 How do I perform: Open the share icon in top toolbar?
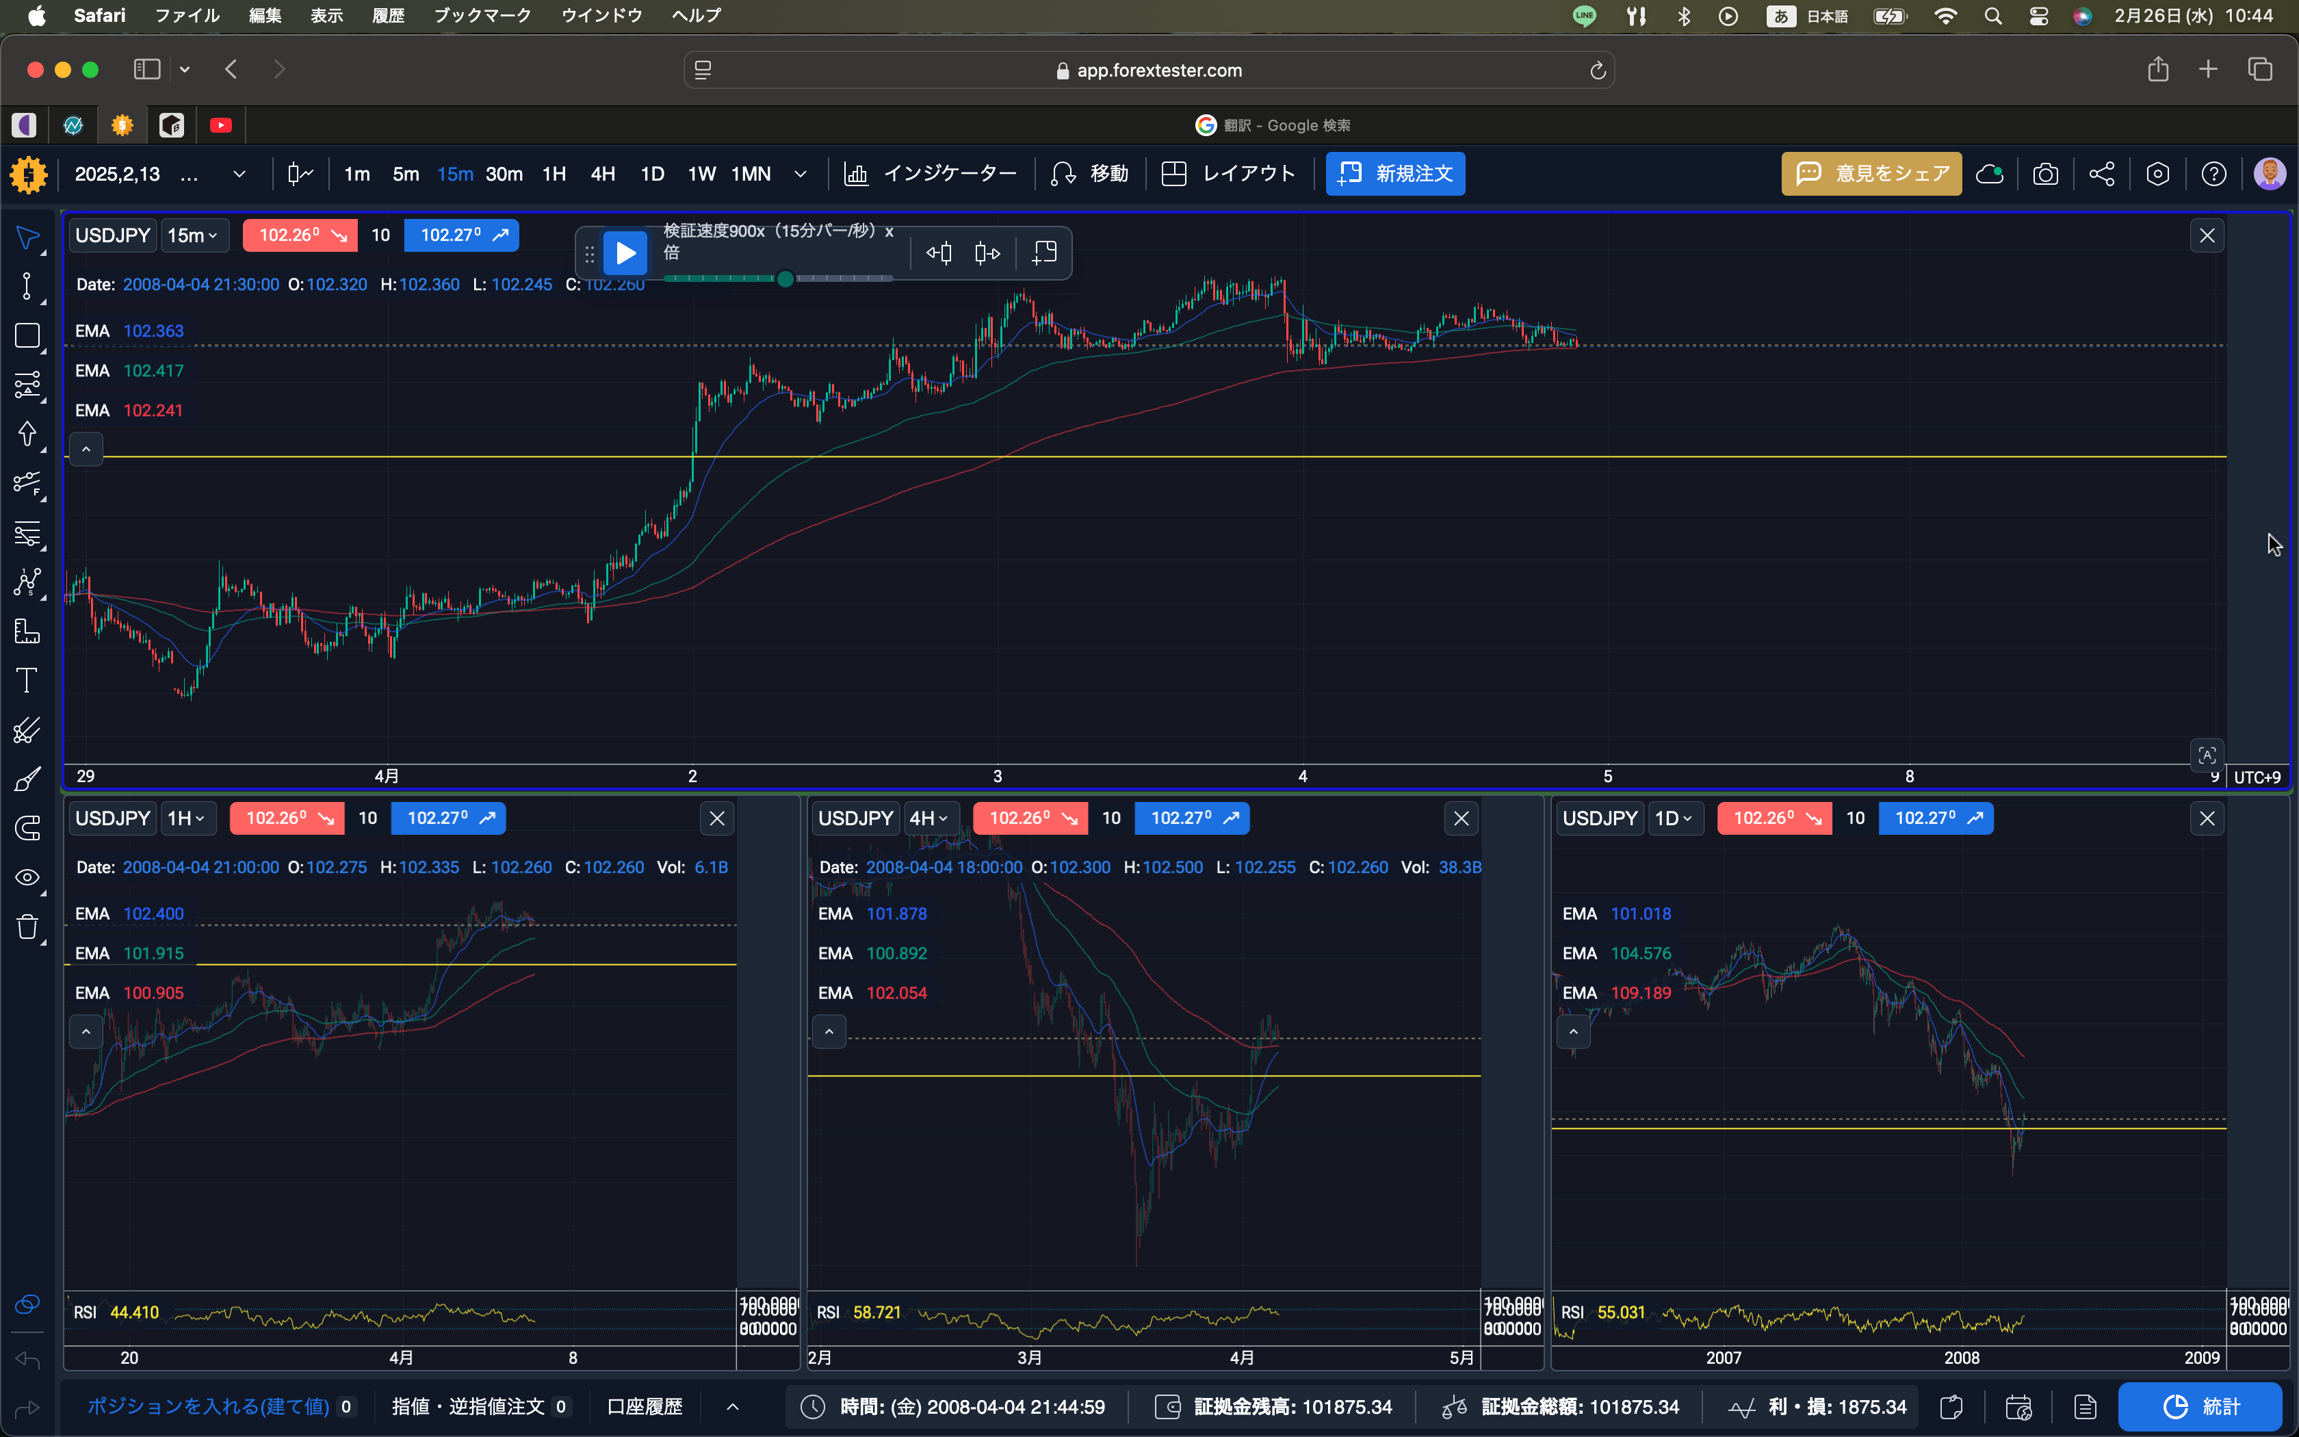point(2101,174)
